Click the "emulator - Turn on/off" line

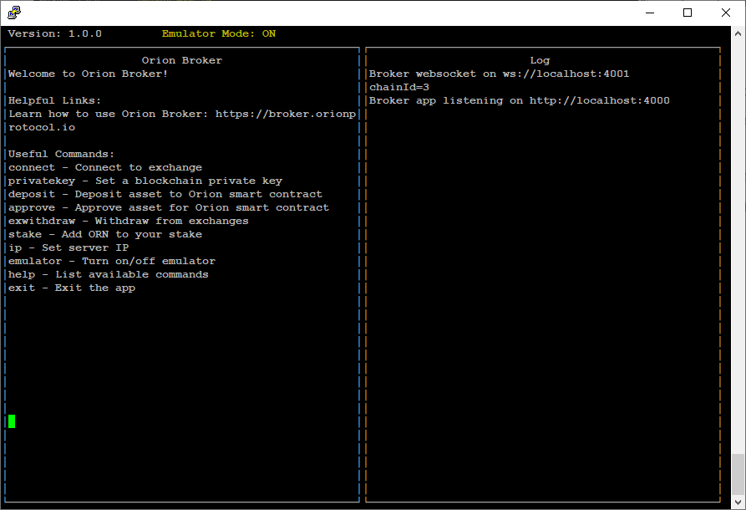tap(112, 261)
